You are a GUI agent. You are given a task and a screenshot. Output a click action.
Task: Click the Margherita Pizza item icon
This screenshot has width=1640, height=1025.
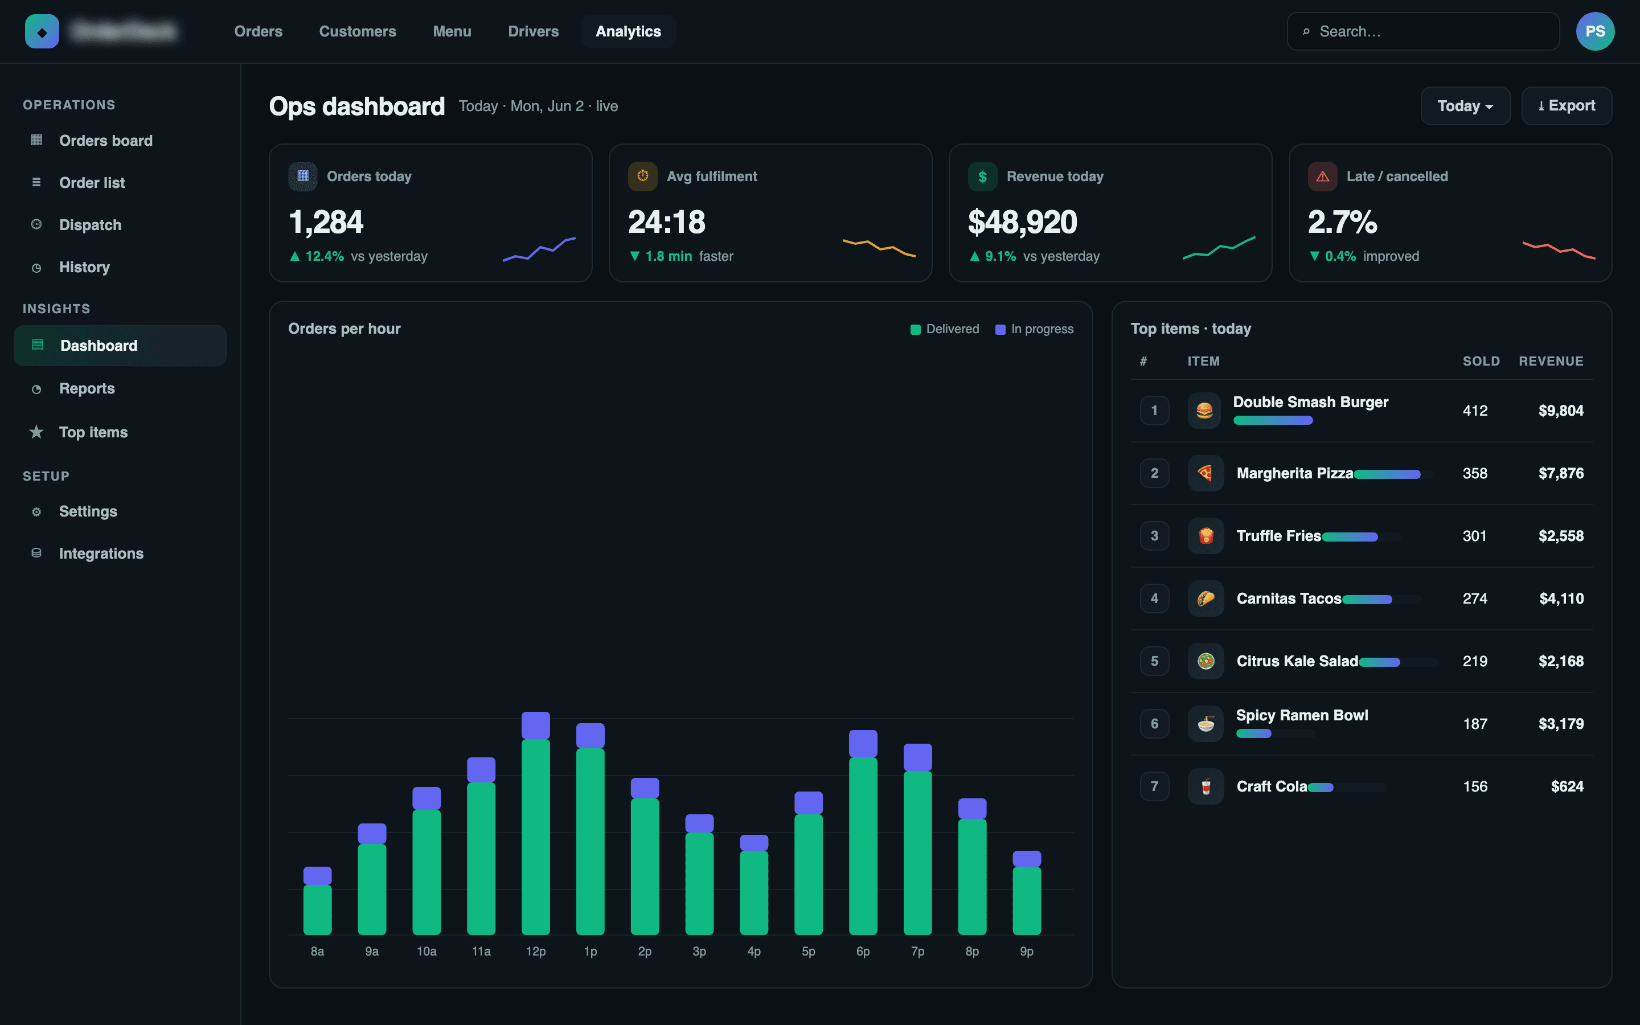[1206, 473]
